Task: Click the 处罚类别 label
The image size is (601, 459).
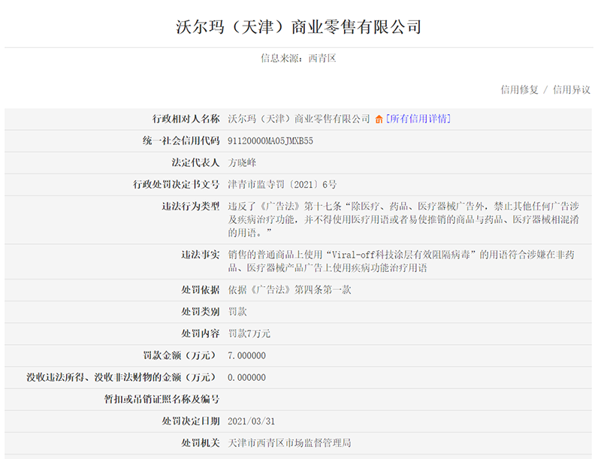Action: [x=201, y=312]
